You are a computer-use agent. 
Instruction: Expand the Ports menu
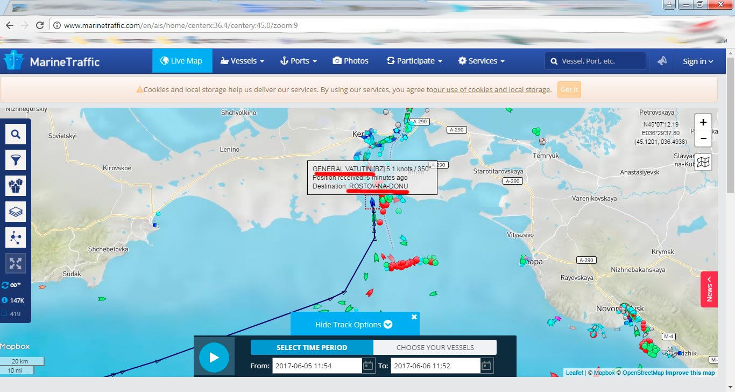click(299, 61)
